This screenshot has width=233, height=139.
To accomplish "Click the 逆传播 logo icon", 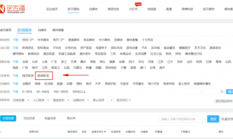I will [2, 9].
